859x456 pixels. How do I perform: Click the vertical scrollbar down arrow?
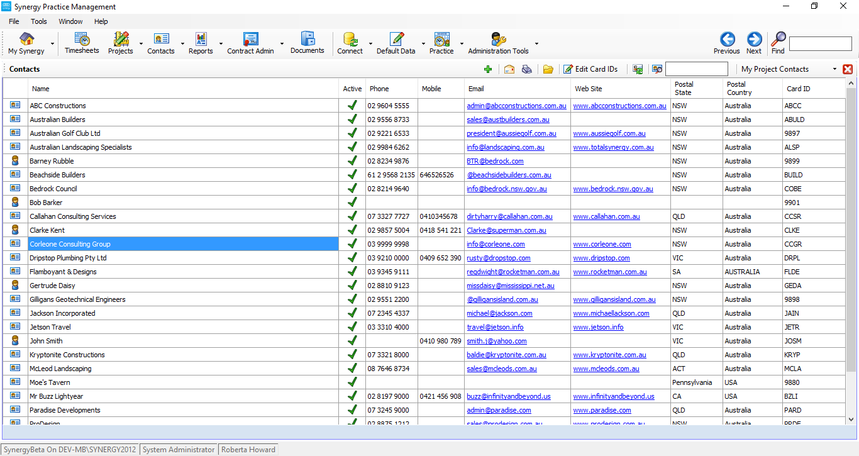click(851, 419)
